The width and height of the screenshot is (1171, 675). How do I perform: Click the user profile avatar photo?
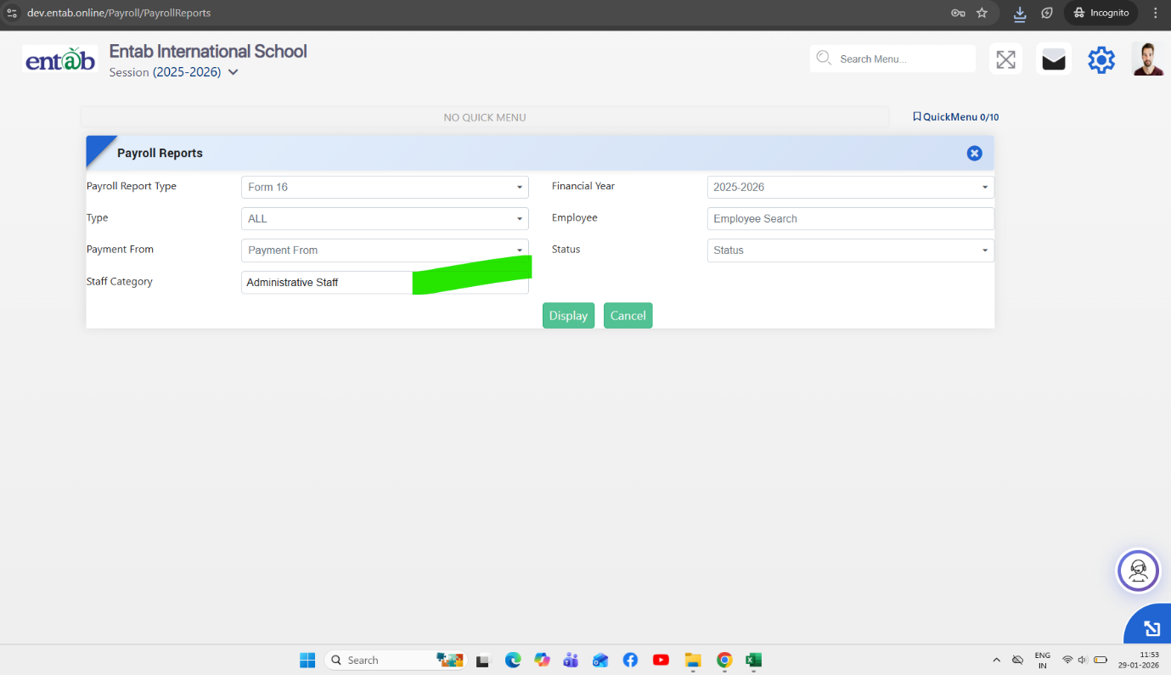pyautogui.click(x=1147, y=59)
